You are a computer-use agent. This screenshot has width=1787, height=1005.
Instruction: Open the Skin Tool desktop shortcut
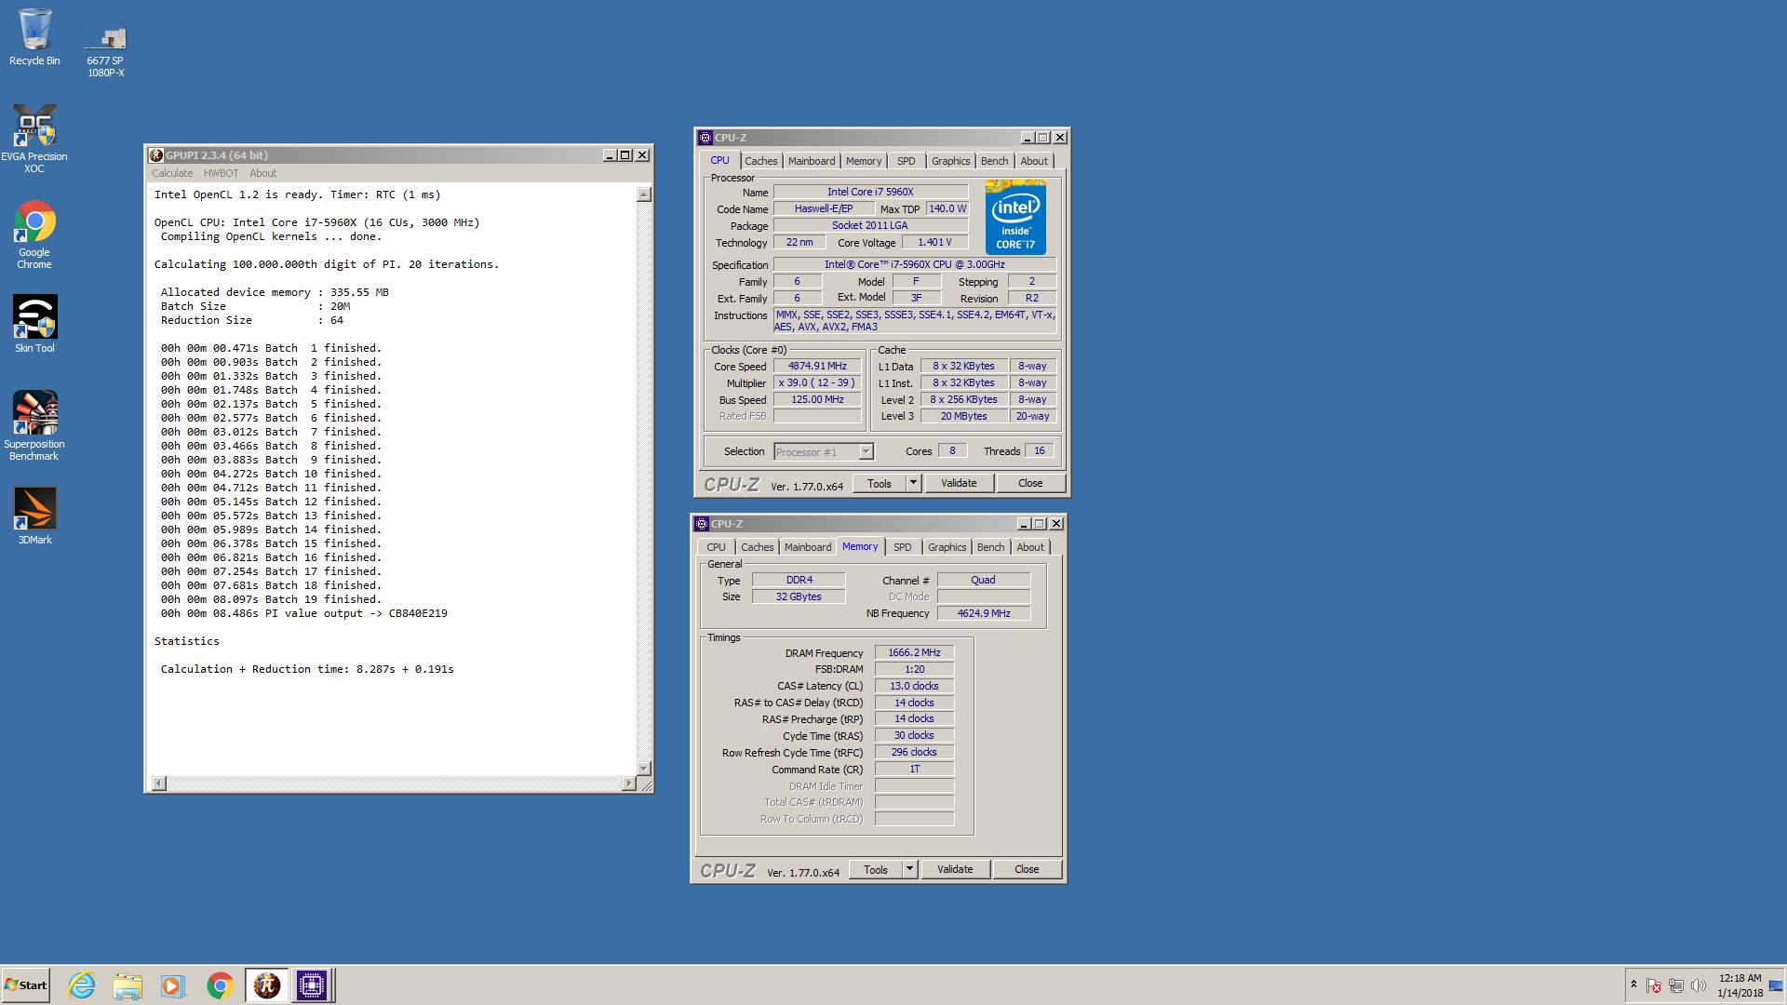34,324
